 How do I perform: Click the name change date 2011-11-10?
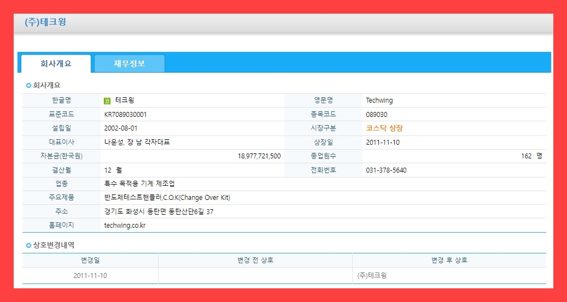pyautogui.click(x=90, y=276)
